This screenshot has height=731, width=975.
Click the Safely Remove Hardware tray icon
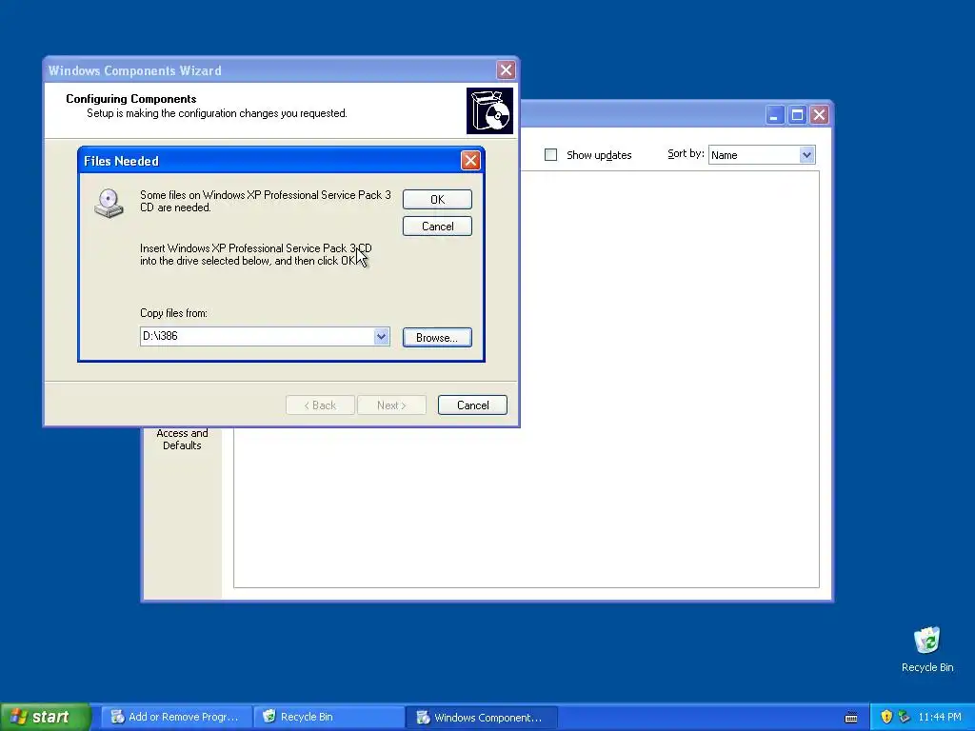pos(905,718)
